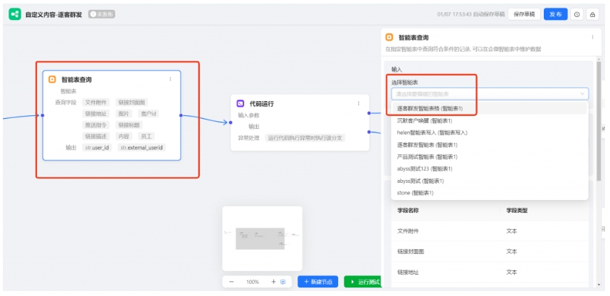Image resolution: width=610 pixels, height=296 pixels.
Task: Click the 100% zoom level value
Action: pos(253,282)
